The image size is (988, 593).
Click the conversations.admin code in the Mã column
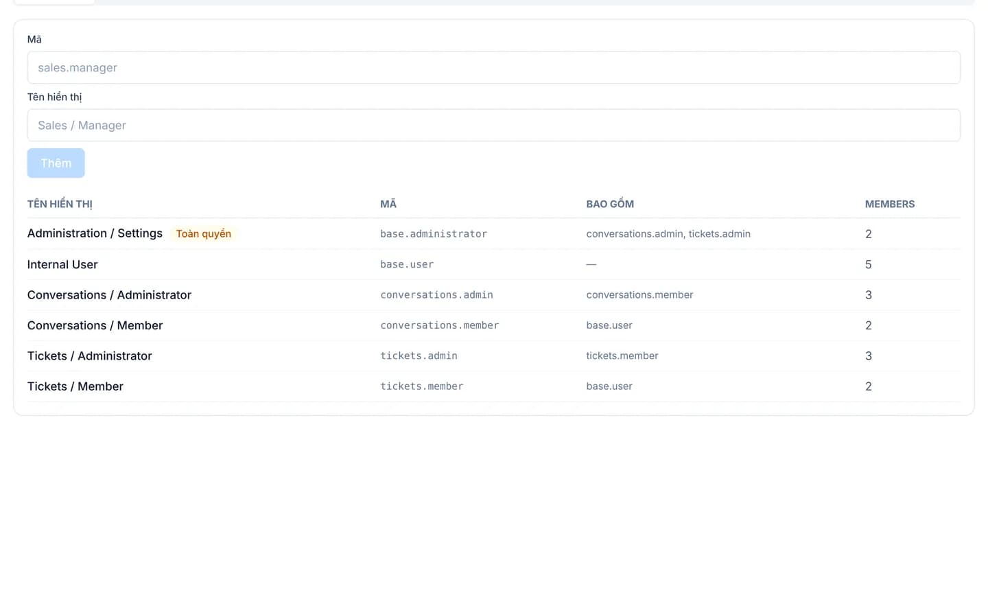coord(436,294)
